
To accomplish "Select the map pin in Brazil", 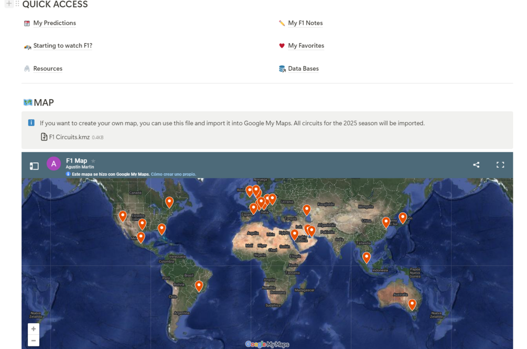I will point(199,287).
